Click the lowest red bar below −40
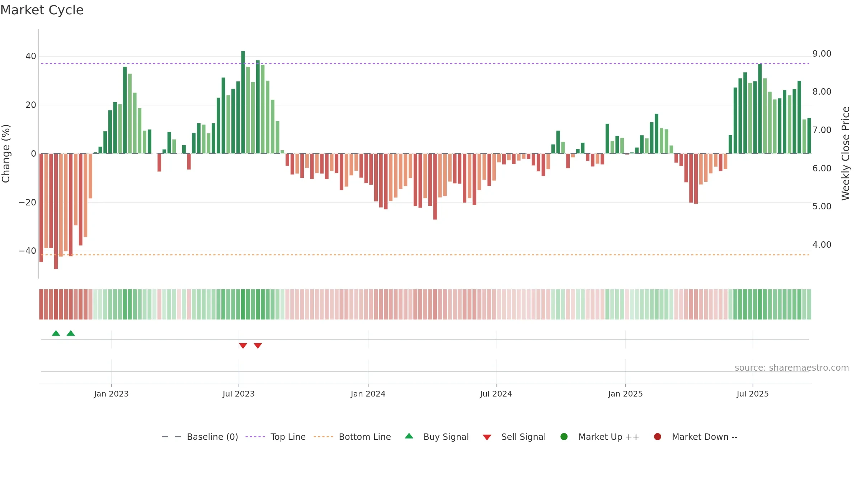 [x=56, y=211]
